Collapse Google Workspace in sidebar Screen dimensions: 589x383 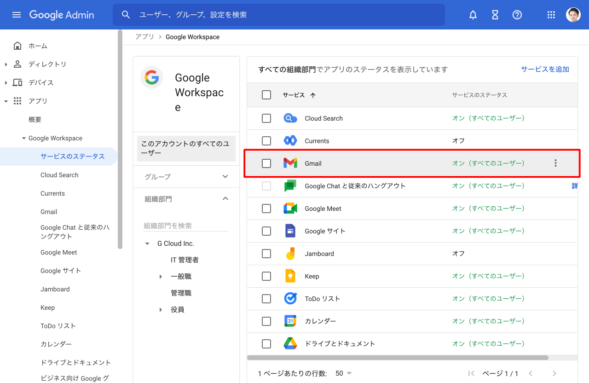(x=24, y=138)
